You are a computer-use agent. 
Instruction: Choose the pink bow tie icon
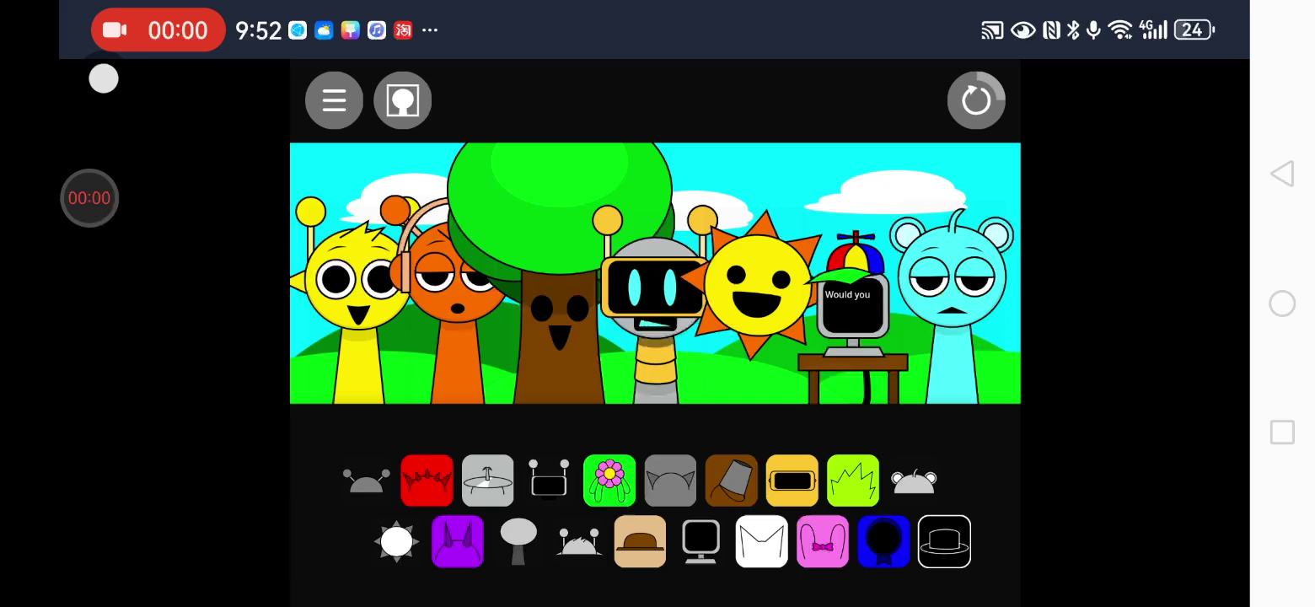click(x=822, y=541)
